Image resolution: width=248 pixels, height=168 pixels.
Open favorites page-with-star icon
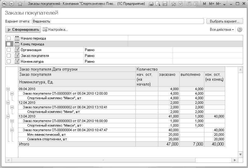(x=181, y=4)
